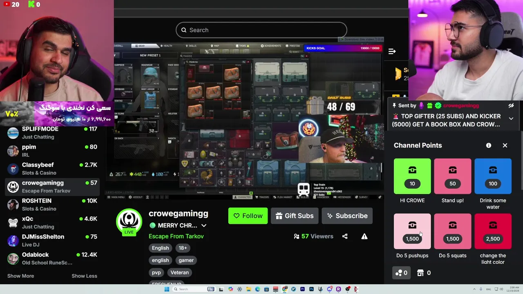Image resolution: width=523 pixels, height=294 pixels.
Task: Collapse chat using the menu-arrow icon
Action: pyautogui.click(x=392, y=51)
